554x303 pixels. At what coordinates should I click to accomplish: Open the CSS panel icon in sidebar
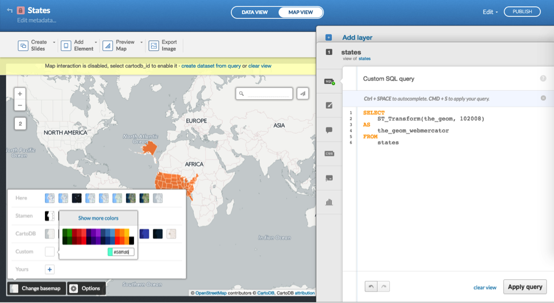330,154
